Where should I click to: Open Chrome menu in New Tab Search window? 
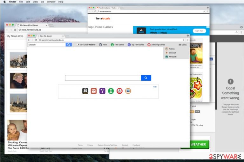(187, 40)
